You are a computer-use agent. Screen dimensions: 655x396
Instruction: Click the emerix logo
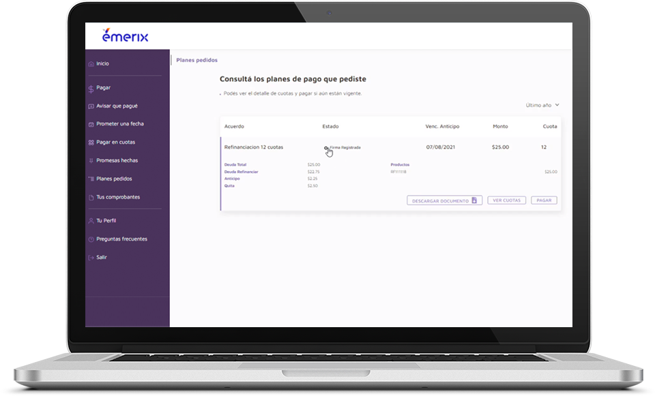click(125, 36)
